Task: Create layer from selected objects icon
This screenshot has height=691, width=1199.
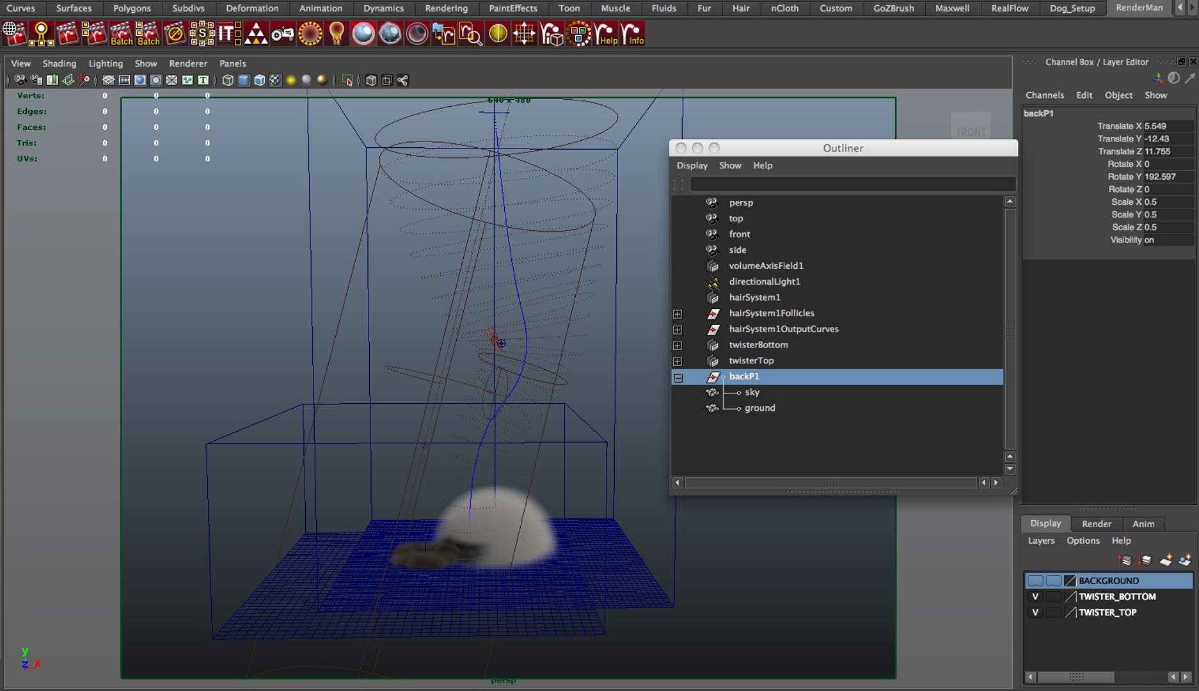Action: pyautogui.click(x=1185, y=560)
